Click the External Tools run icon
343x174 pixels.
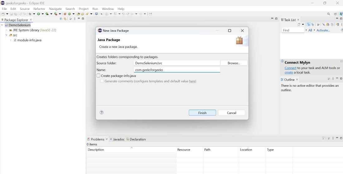[x=56, y=14]
